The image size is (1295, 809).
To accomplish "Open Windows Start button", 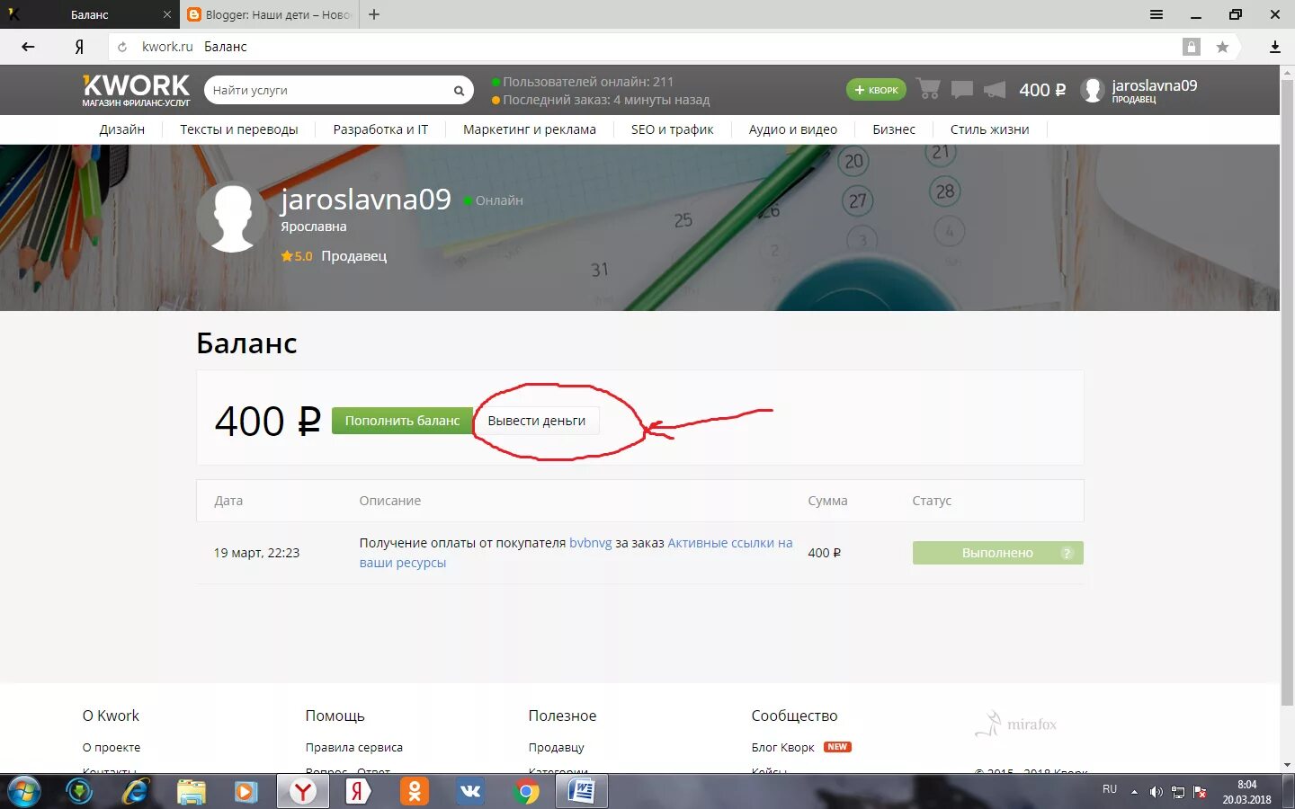I will click(x=23, y=792).
